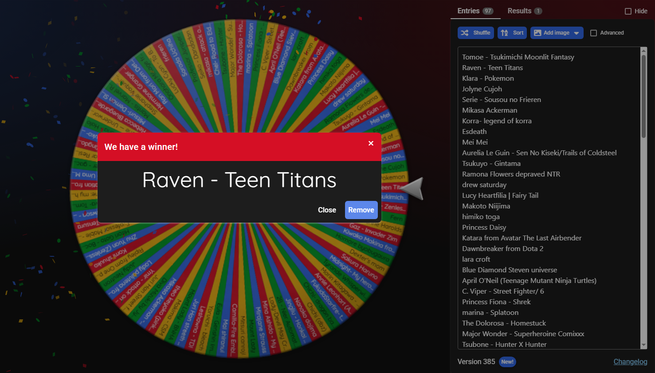Remove the winner Raven from wheel
Screen dimensions: 655x373
pos(361,210)
